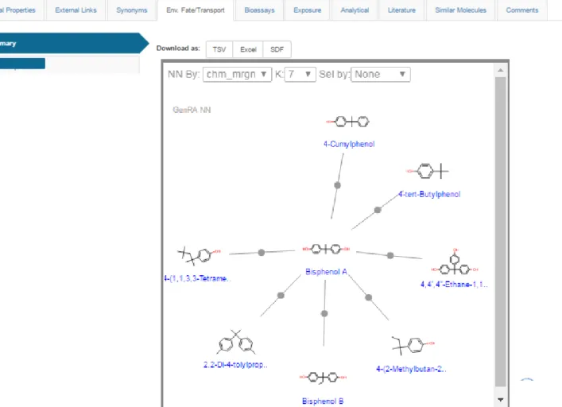Open the Sel by None dropdown

point(380,75)
